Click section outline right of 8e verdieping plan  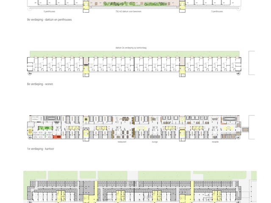pos(252,63)
